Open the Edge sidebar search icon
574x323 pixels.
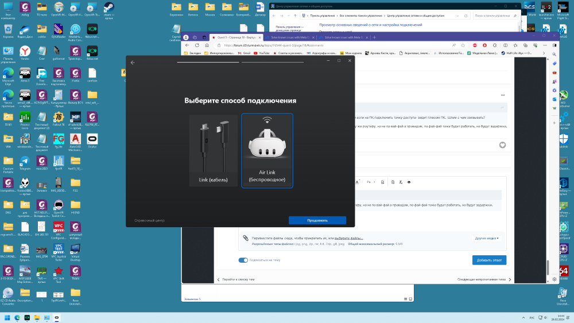coord(554,54)
